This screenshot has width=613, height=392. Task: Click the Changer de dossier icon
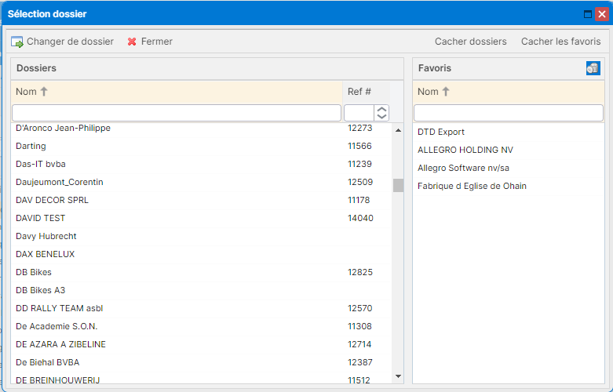(x=17, y=42)
